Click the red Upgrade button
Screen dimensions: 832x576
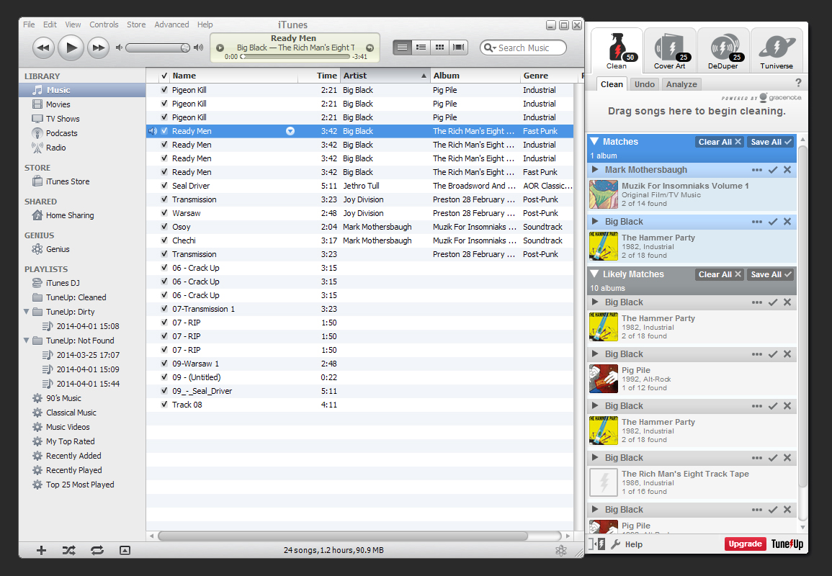click(x=745, y=544)
